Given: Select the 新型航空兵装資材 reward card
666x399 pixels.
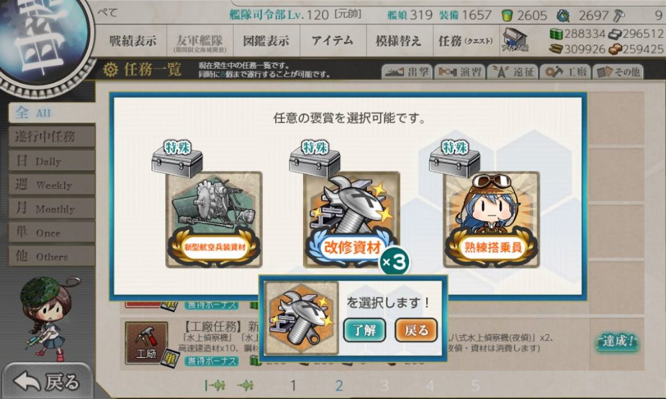Looking at the screenshot, I should (x=213, y=220).
